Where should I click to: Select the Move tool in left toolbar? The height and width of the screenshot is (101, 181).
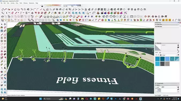2,51
